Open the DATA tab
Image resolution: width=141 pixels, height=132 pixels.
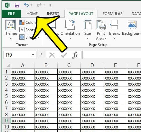click(x=136, y=14)
